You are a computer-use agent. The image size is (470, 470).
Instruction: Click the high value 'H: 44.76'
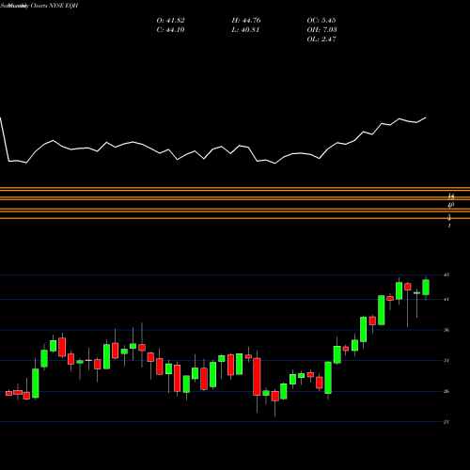(246, 21)
